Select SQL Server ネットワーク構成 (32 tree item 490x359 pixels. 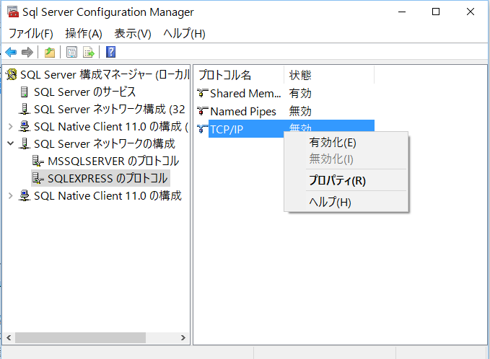click(x=110, y=110)
